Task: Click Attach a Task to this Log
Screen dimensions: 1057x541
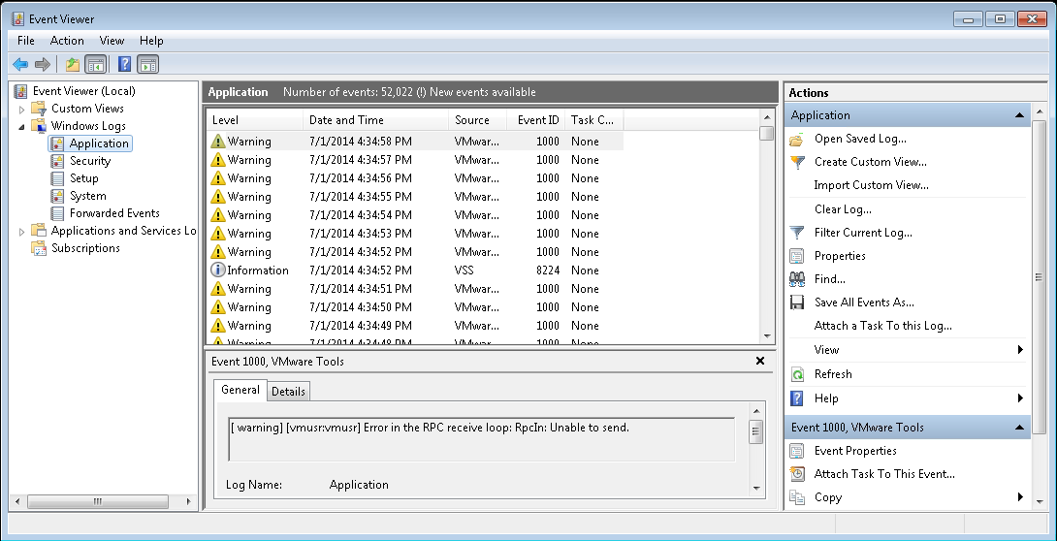Action: pos(882,326)
